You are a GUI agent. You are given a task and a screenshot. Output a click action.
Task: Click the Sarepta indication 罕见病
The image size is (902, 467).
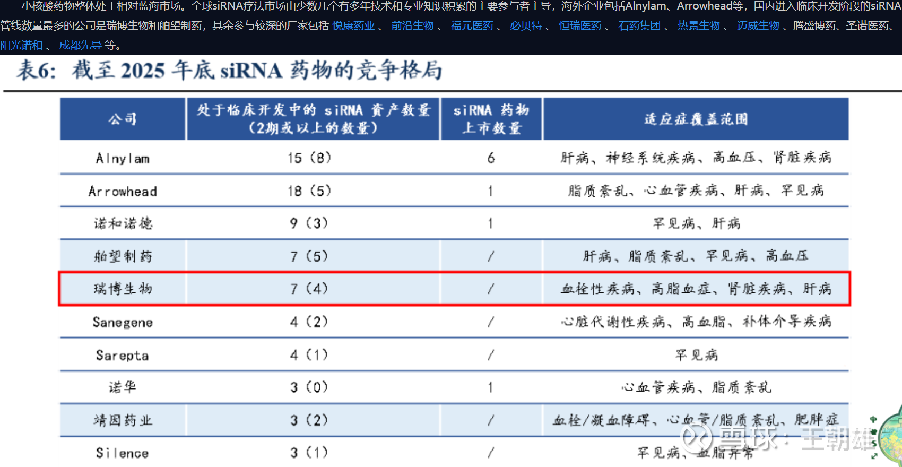click(696, 354)
